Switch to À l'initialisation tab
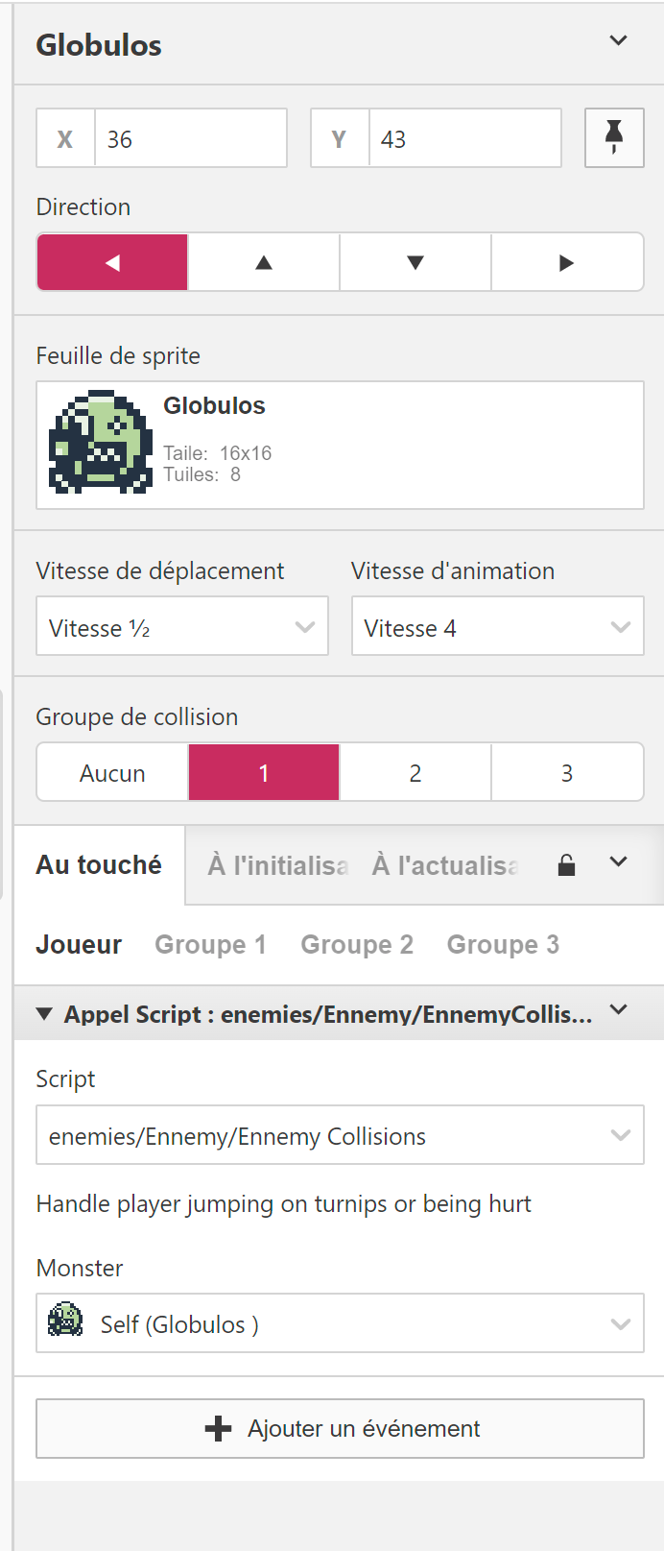The width and height of the screenshot is (664, 1551). point(278,865)
